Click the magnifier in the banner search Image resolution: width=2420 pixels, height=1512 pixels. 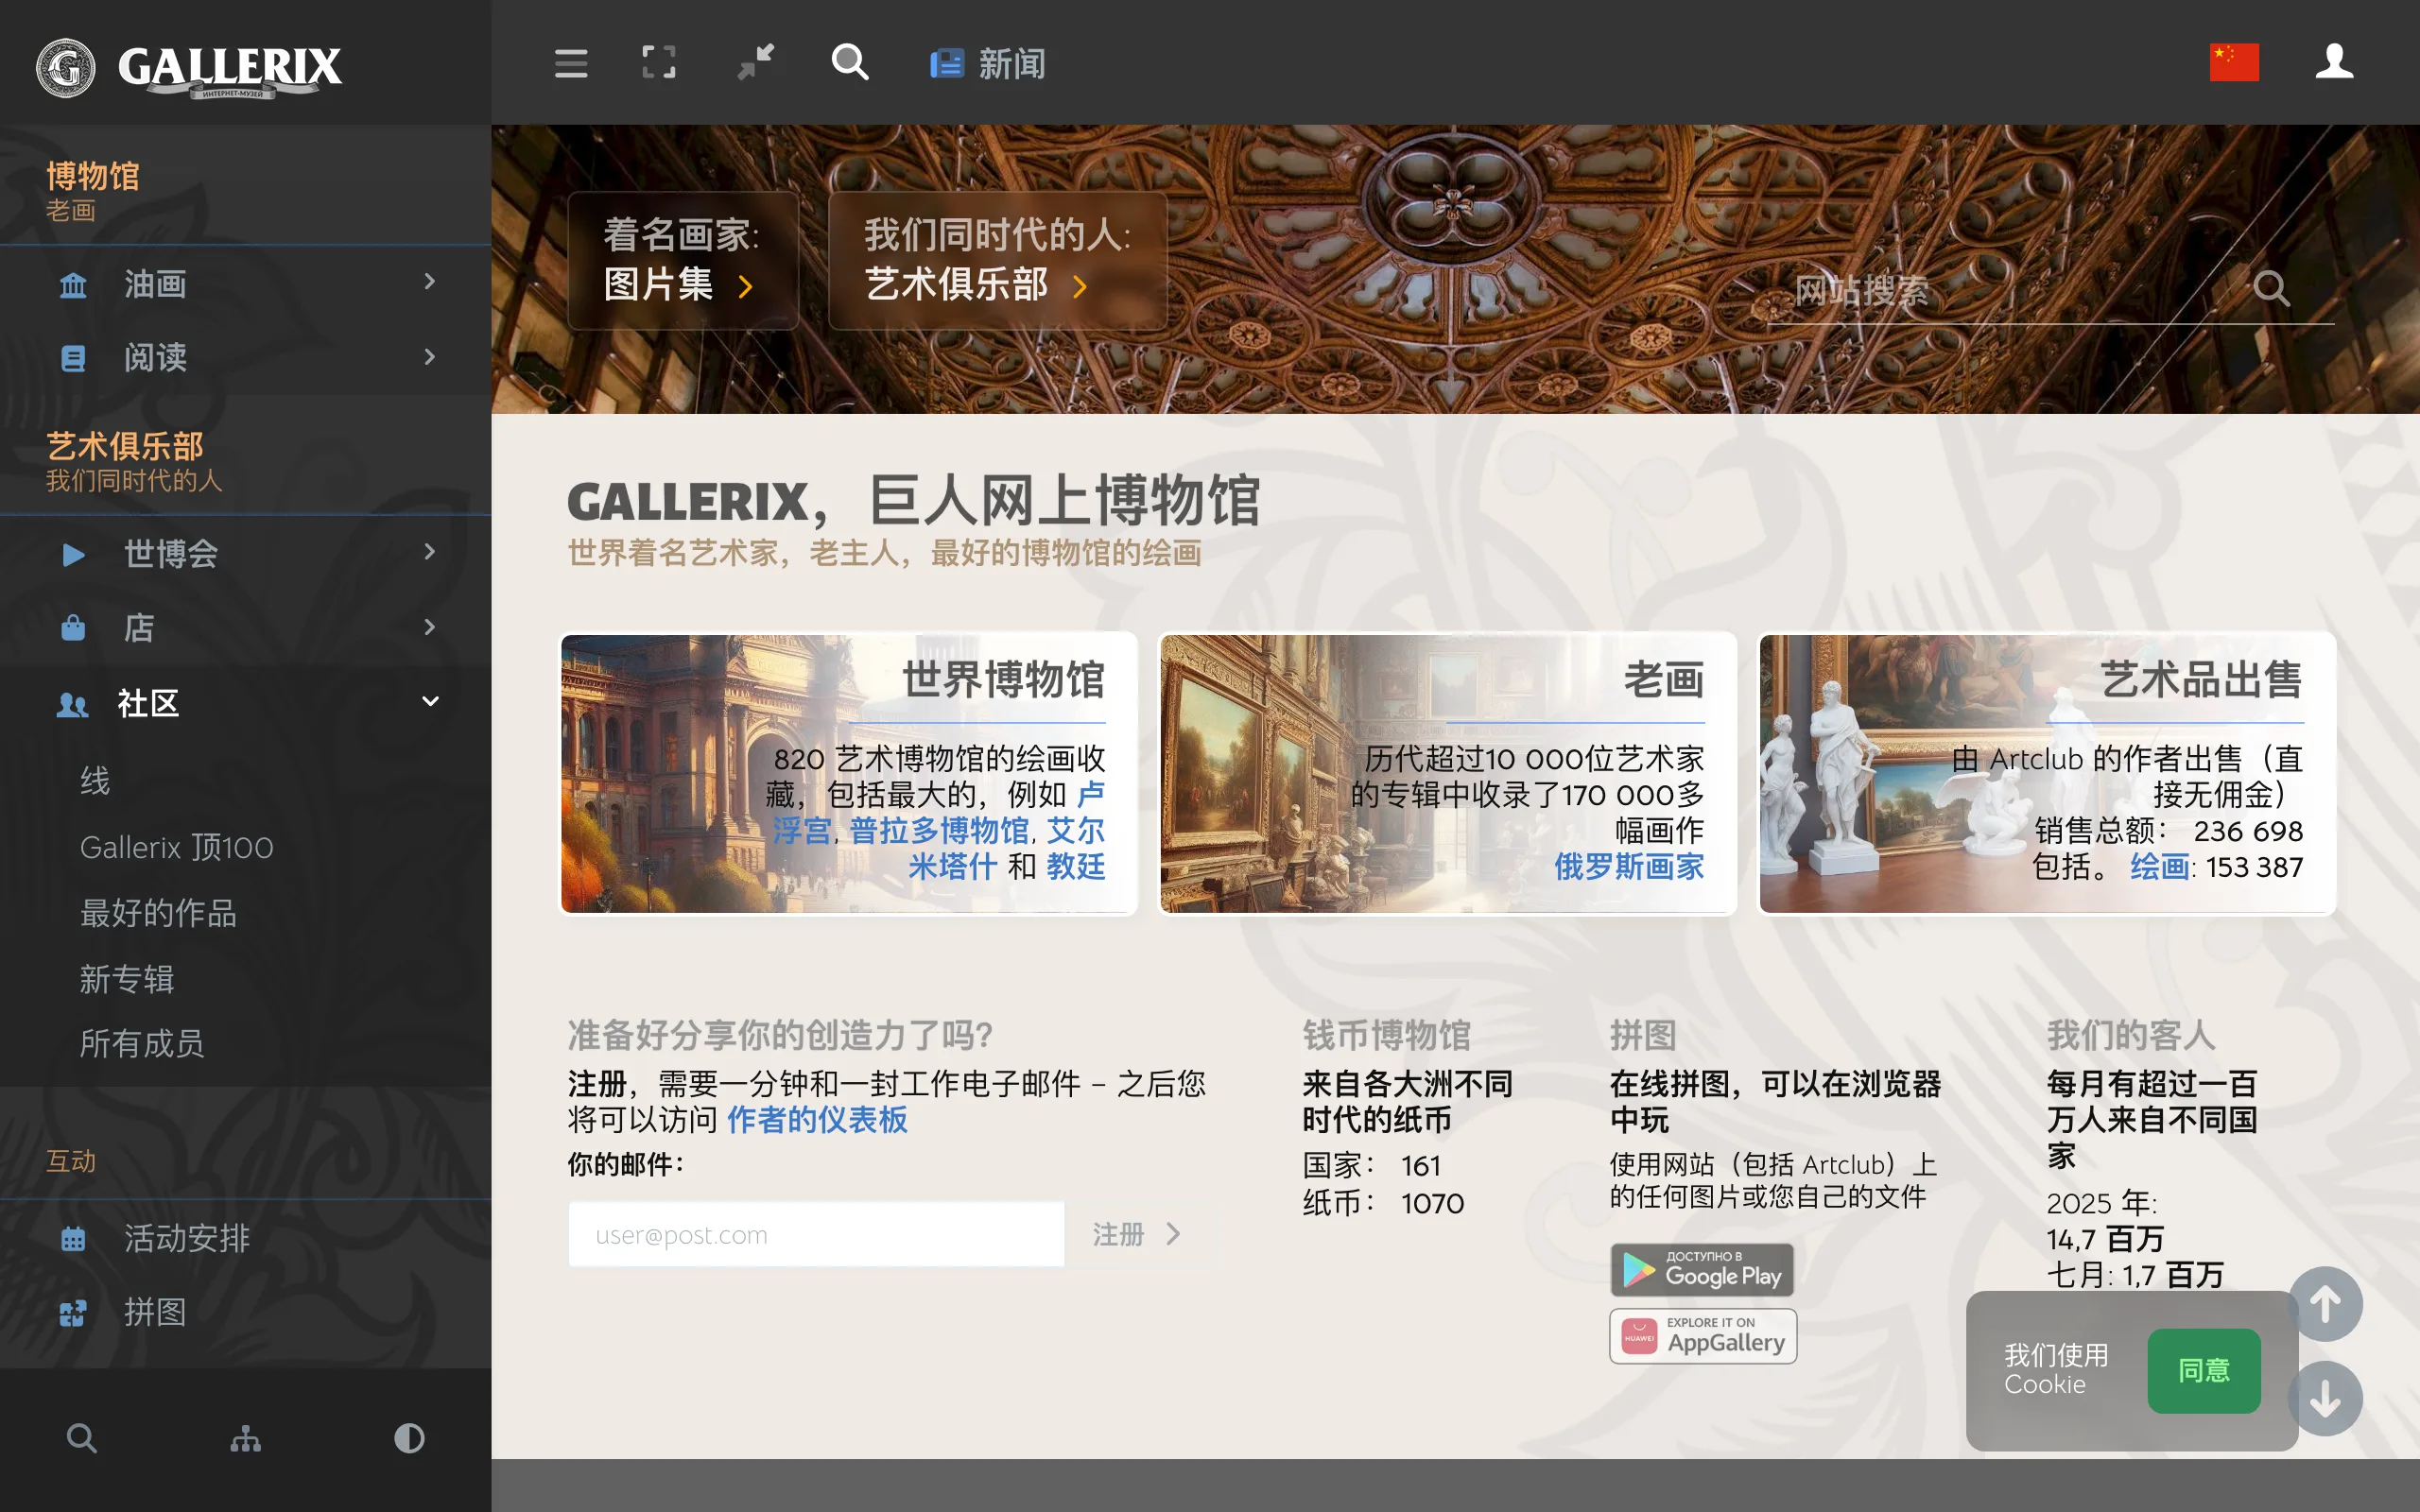[x=2271, y=288]
